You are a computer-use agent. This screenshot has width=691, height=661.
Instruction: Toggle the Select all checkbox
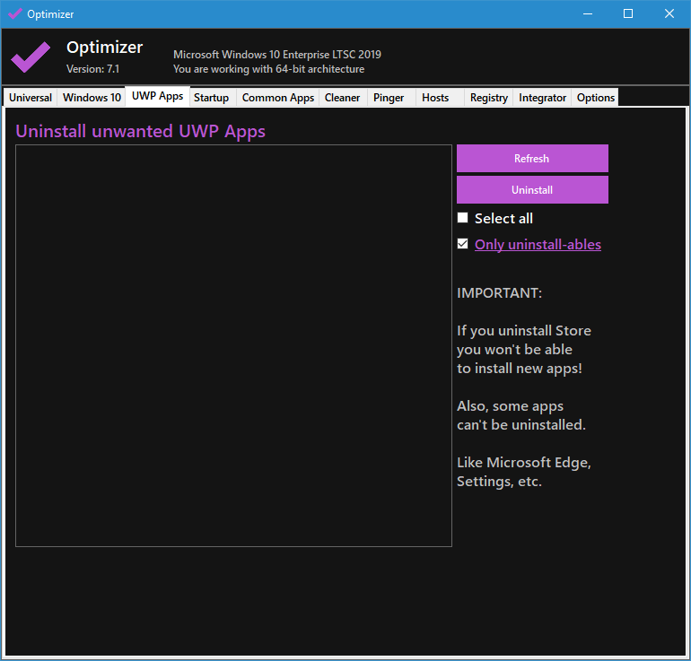tap(463, 218)
